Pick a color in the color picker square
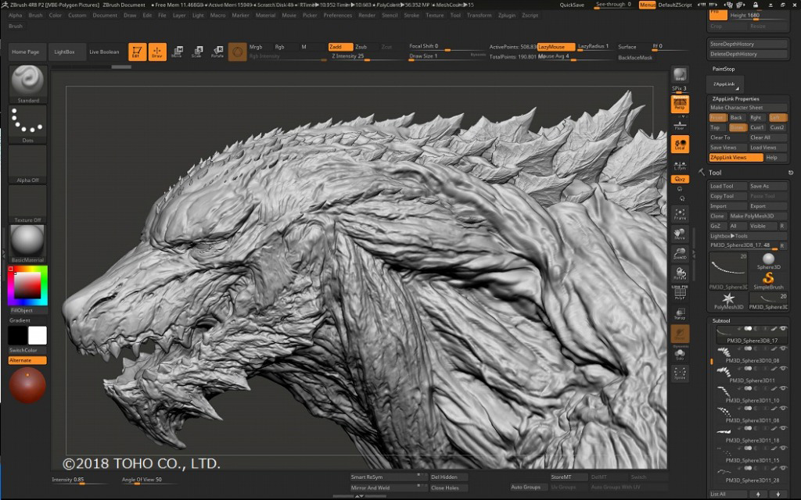 tap(27, 284)
